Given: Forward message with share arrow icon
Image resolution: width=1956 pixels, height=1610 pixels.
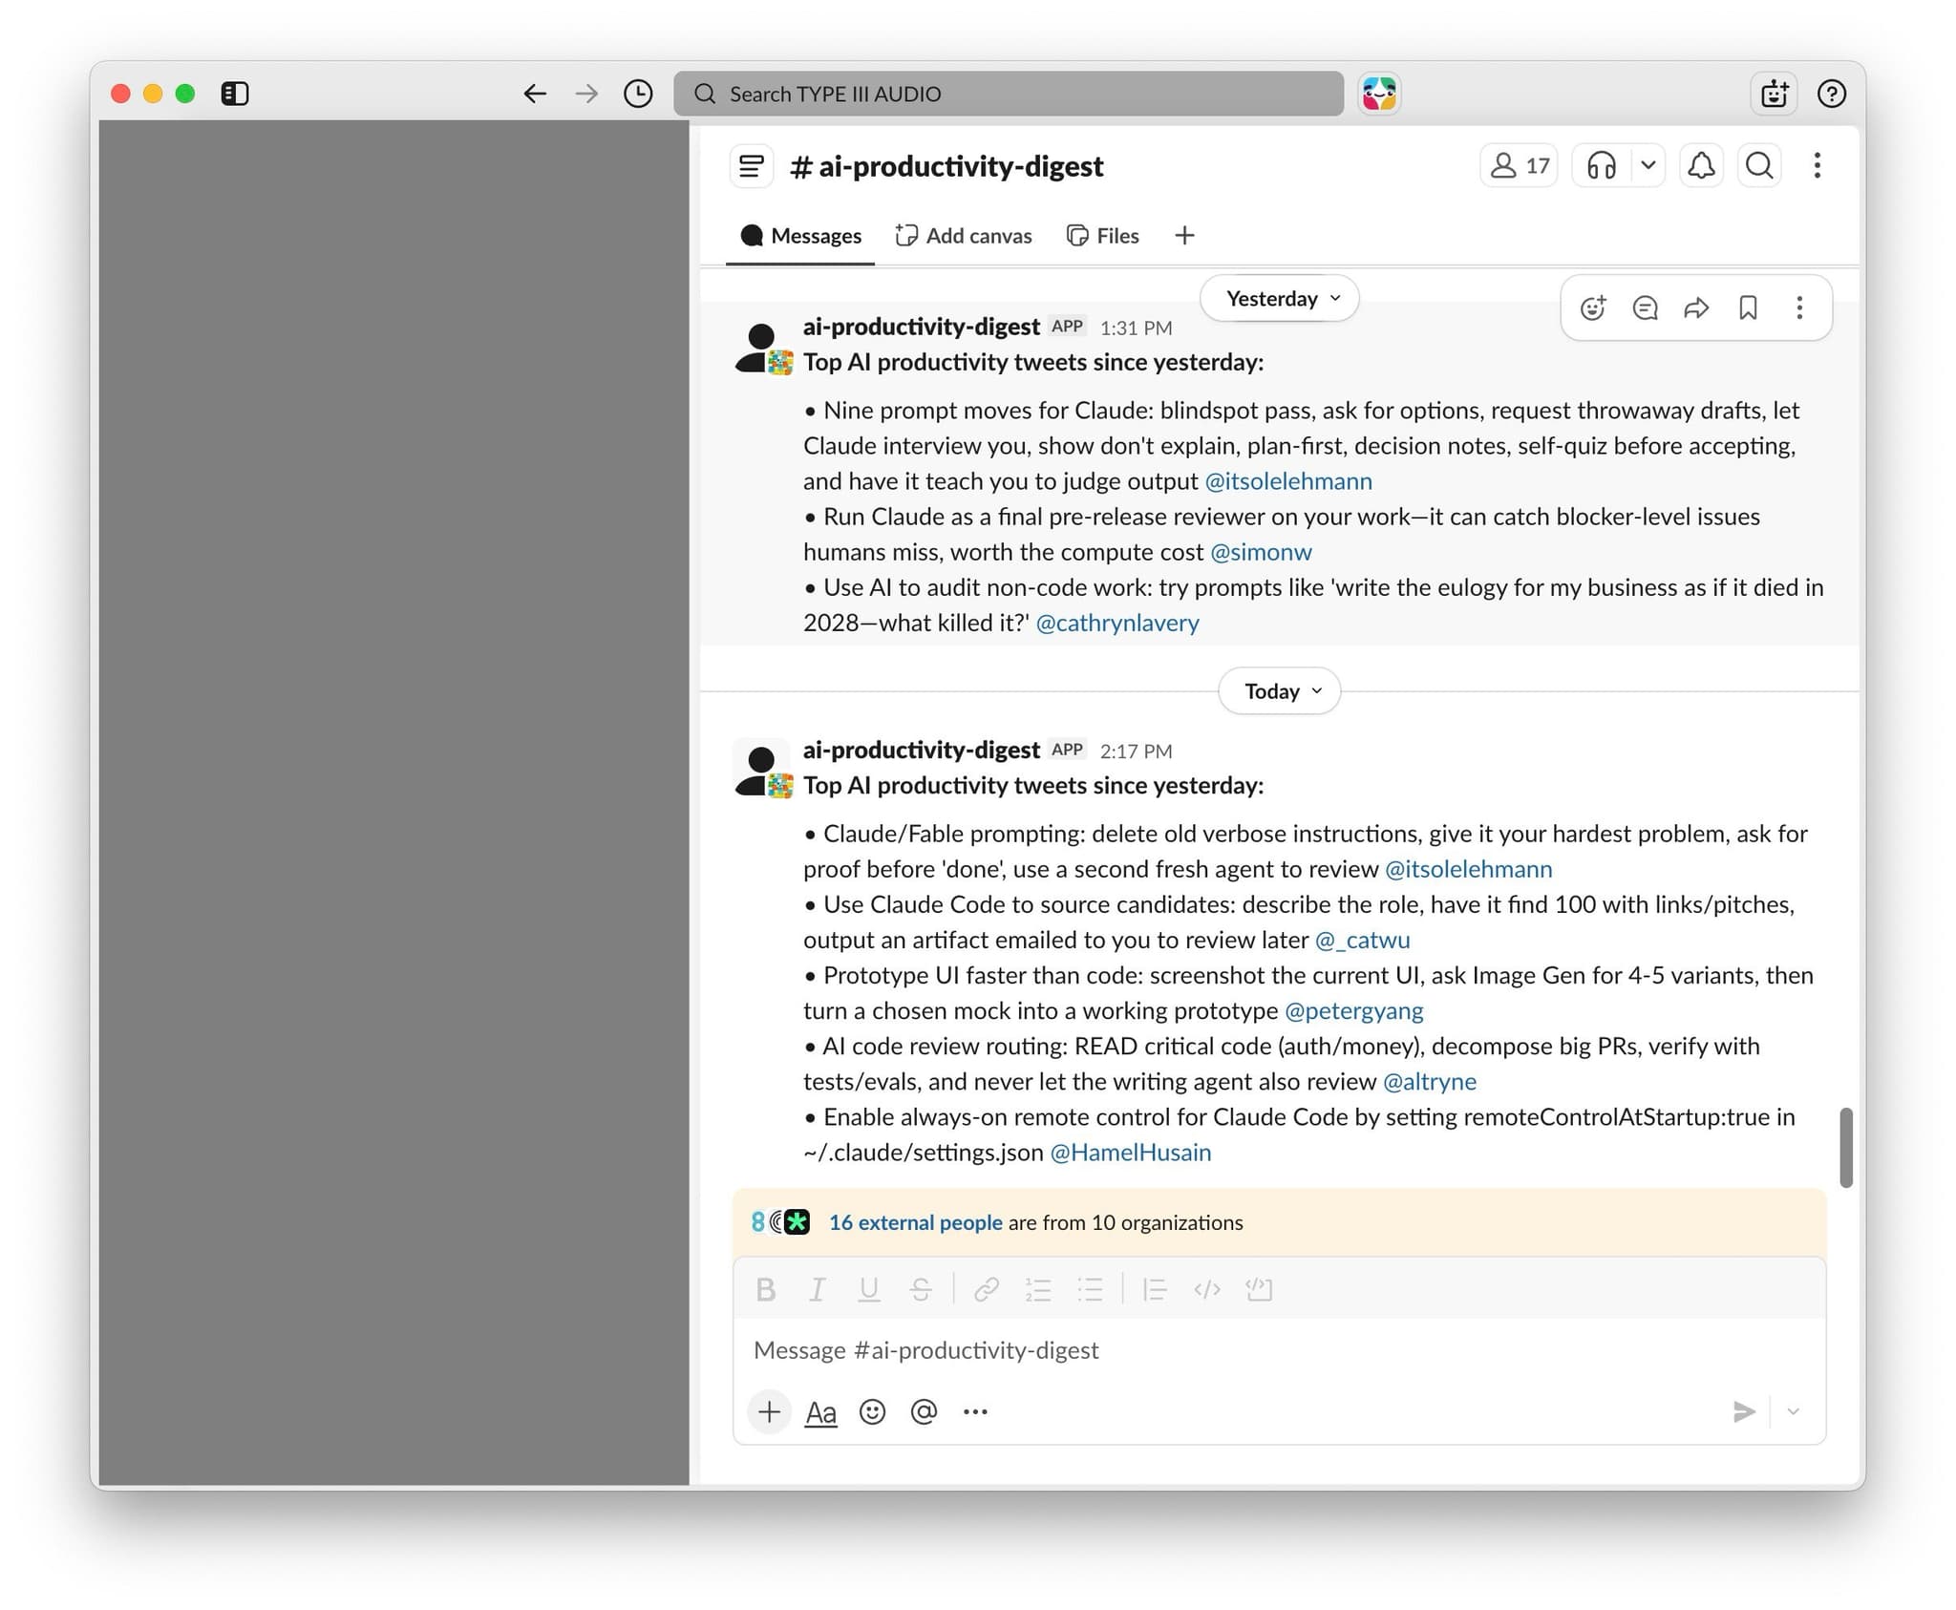Looking at the screenshot, I should pos(1696,307).
